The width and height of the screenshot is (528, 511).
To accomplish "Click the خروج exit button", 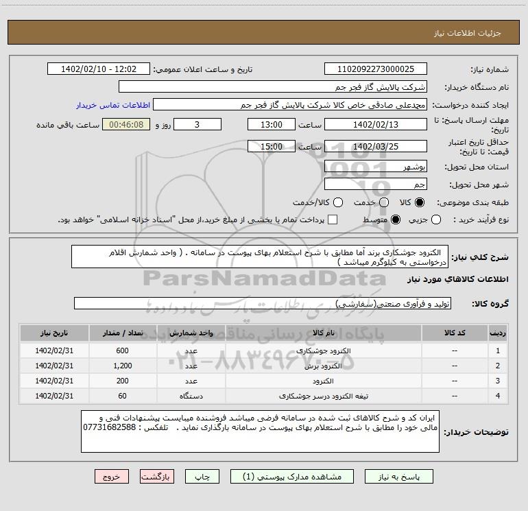I will [112, 477].
